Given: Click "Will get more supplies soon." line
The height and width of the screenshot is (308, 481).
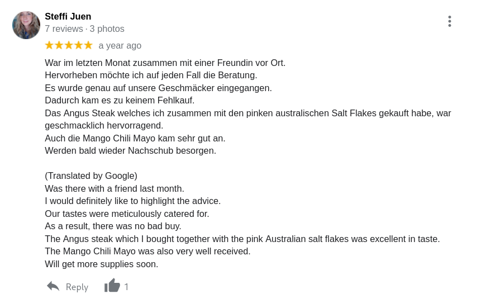Looking at the screenshot, I should click(x=102, y=264).
